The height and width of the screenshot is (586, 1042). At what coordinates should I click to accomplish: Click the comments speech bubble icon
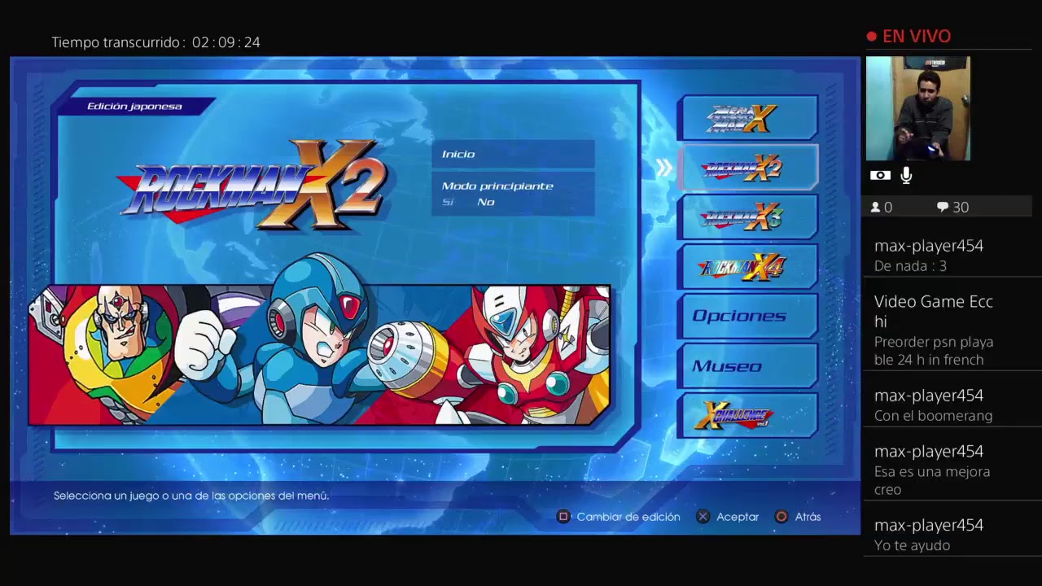pos(943,208)
